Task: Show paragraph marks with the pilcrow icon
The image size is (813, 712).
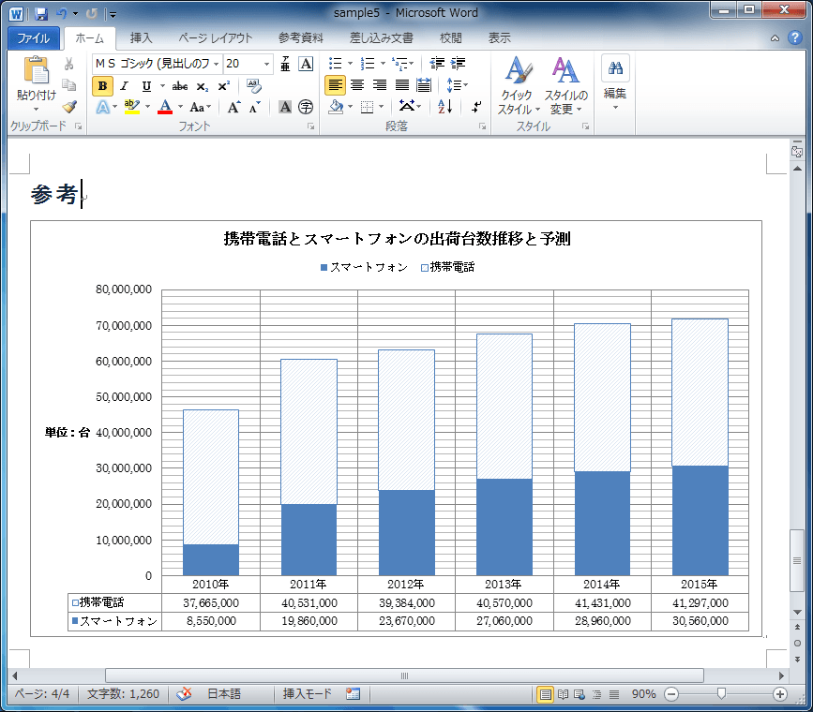Action: point(475,107)
